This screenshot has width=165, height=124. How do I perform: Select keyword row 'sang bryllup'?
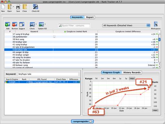tap(81, 45)
